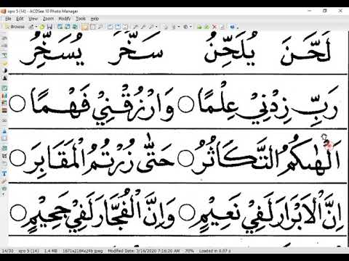Open the View menu
Image resolution: width=349 pixels, height=261 pixels.
point(33,19)
